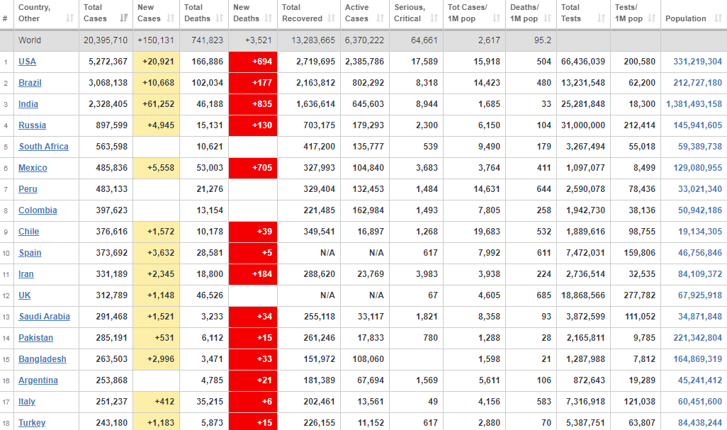Click sort arrows icon in Serious, Critical header
This screenshot has width=727, height=430.
tap(434, 18)
